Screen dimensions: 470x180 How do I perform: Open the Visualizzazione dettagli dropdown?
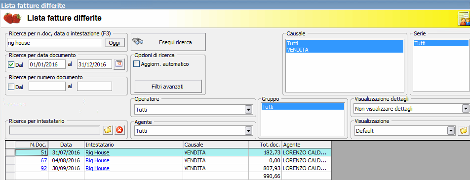click(466, 109)
